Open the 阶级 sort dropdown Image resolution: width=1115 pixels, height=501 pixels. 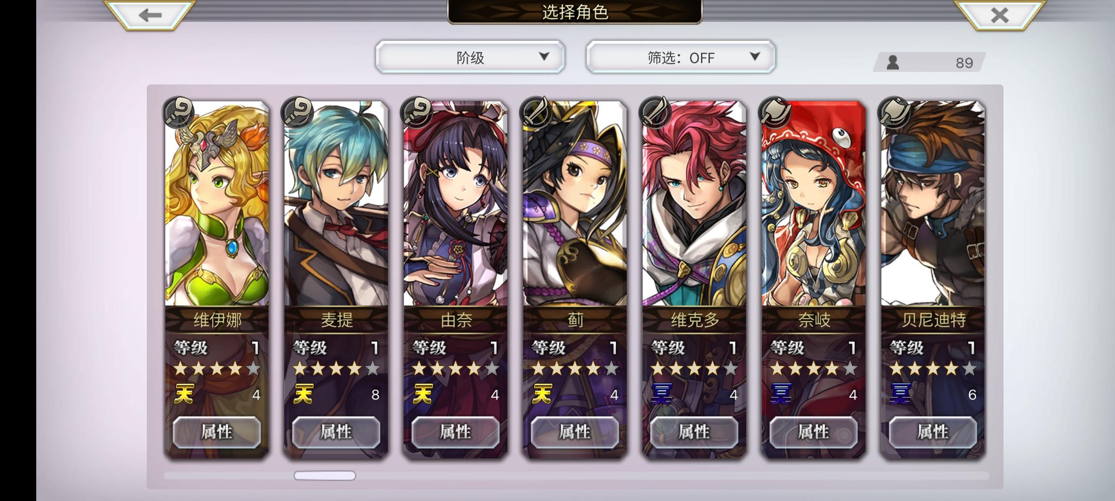coord(470,57)
